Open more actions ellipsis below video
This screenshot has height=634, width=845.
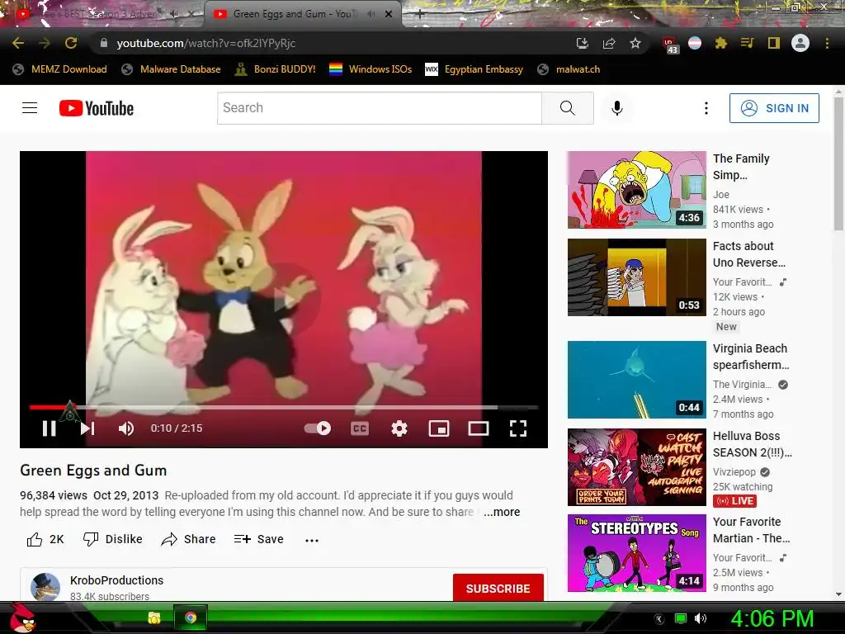pyautogui.click(x=311, y=540)
